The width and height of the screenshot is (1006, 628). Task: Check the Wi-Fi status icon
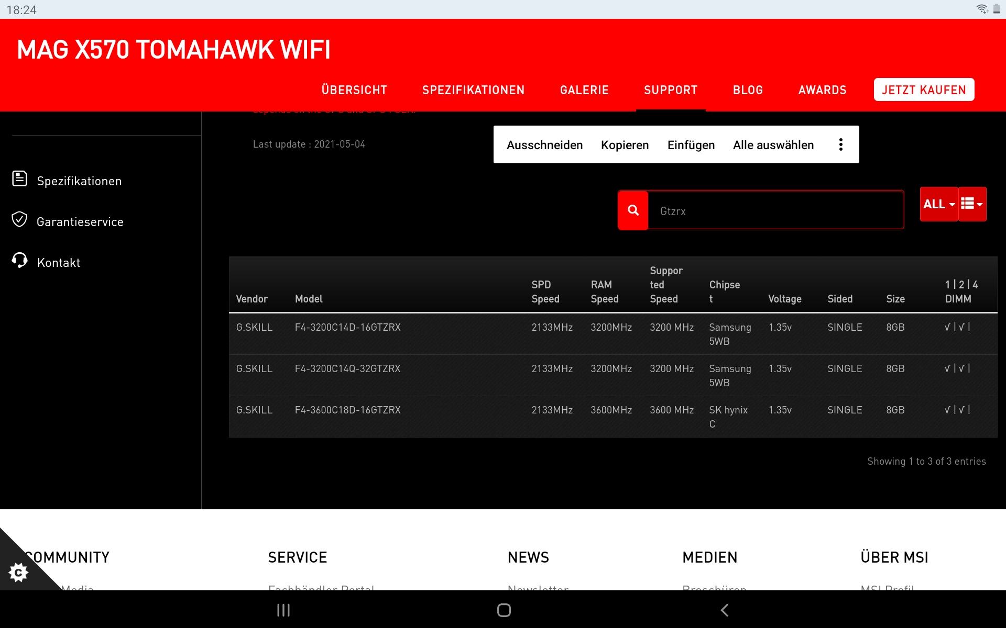click(x=982, y=9)
